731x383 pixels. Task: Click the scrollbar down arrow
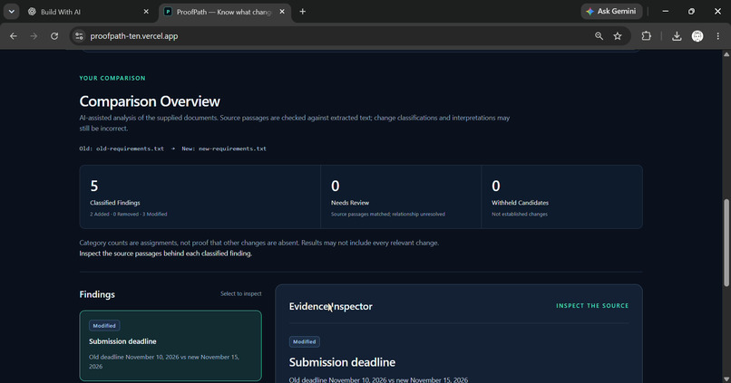tap(726, 378)
